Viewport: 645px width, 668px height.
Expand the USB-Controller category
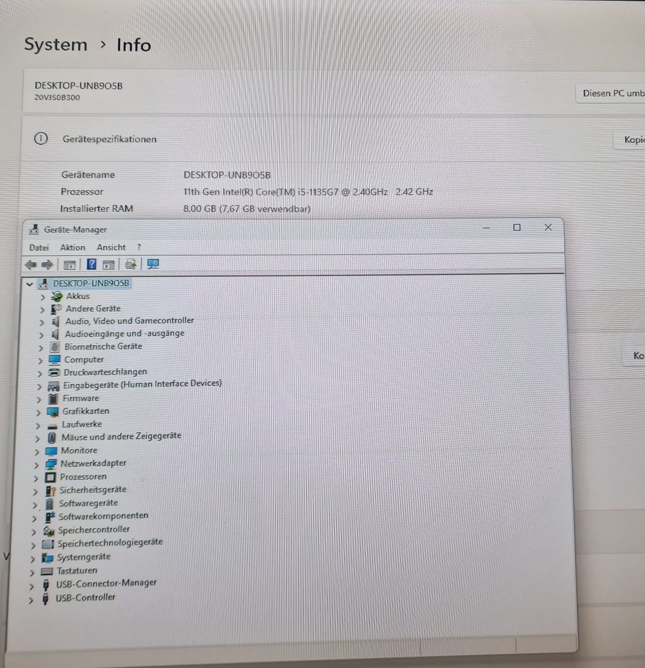pos(31,600)
